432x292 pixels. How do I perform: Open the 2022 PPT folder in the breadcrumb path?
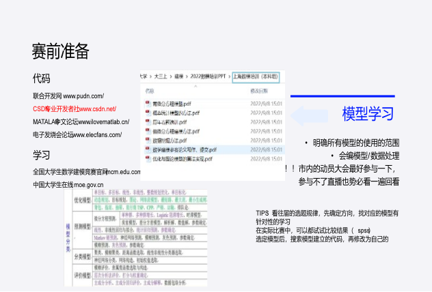point(206,76)
